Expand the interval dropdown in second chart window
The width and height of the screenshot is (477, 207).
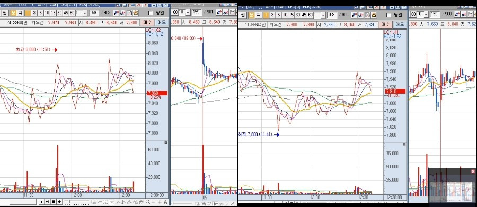point(188,12)
